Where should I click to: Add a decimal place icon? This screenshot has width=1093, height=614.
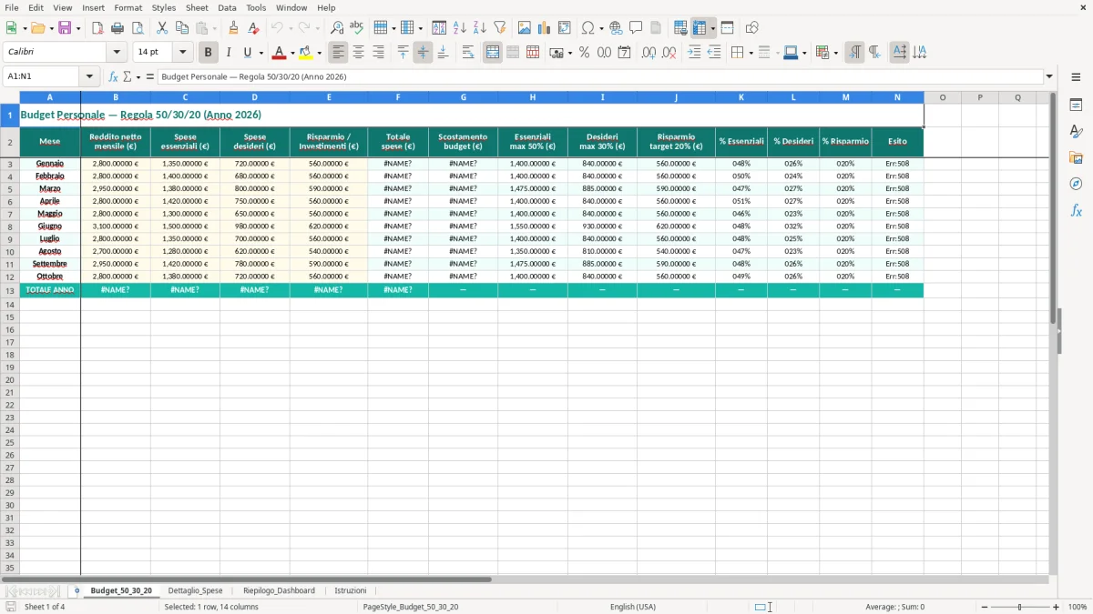coord(649,53)
